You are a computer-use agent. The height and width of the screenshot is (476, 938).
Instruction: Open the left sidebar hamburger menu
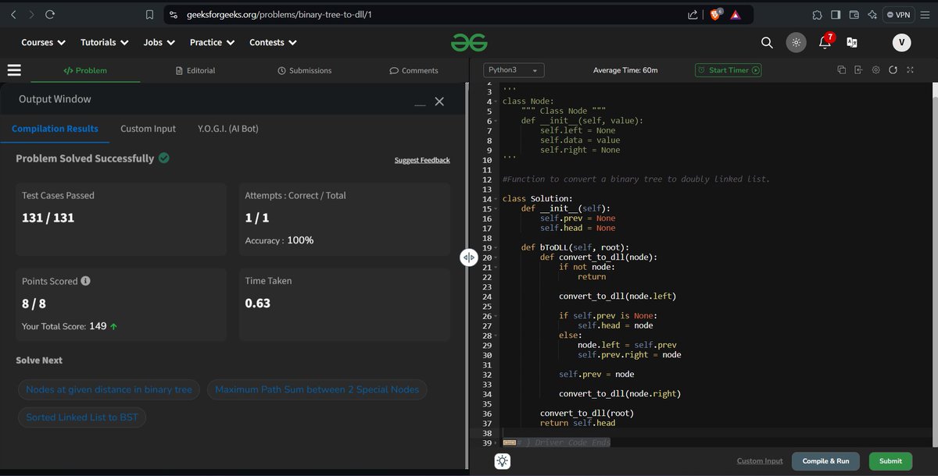(14, 70)
